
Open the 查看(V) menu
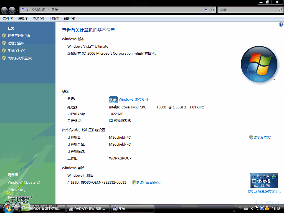pos(38,19)
